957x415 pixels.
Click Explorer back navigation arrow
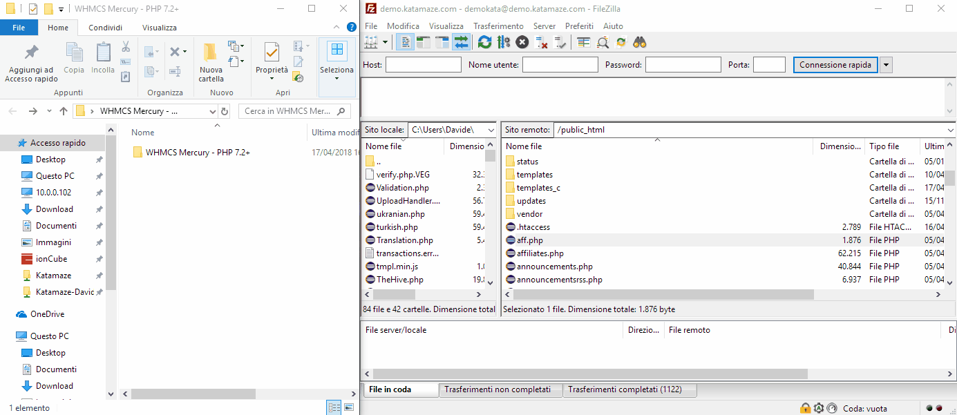click(14, 111)
